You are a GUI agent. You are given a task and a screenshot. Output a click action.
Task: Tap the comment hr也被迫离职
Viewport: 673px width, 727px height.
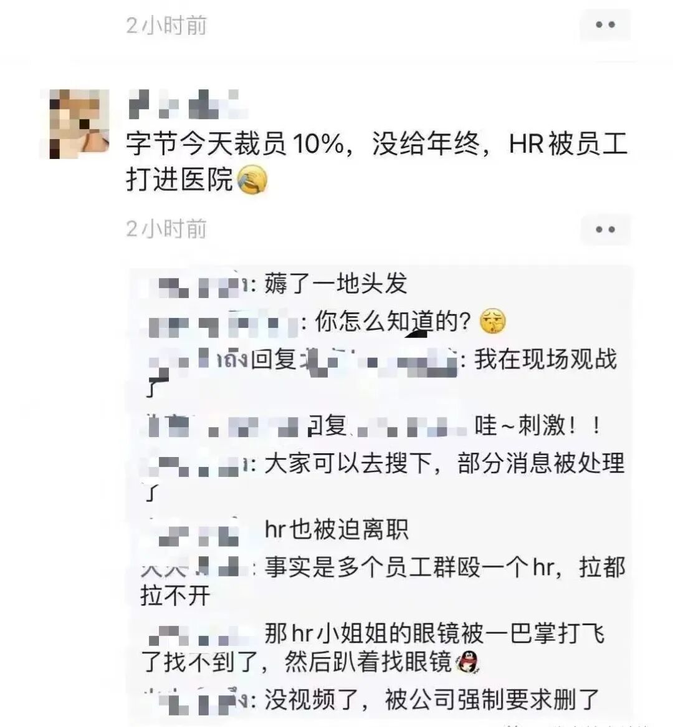point(336,529)
